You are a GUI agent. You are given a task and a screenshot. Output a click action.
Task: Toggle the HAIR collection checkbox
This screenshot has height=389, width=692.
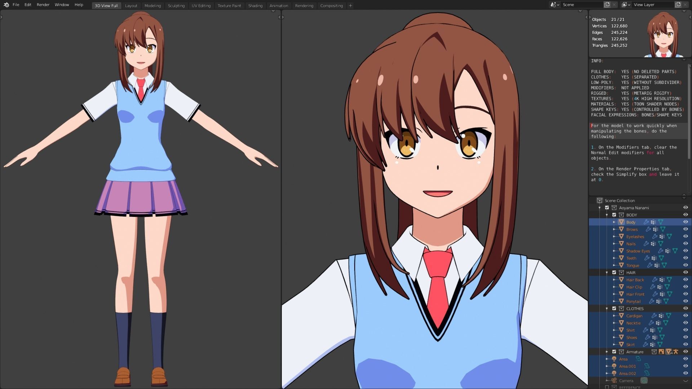click(614, 272)
